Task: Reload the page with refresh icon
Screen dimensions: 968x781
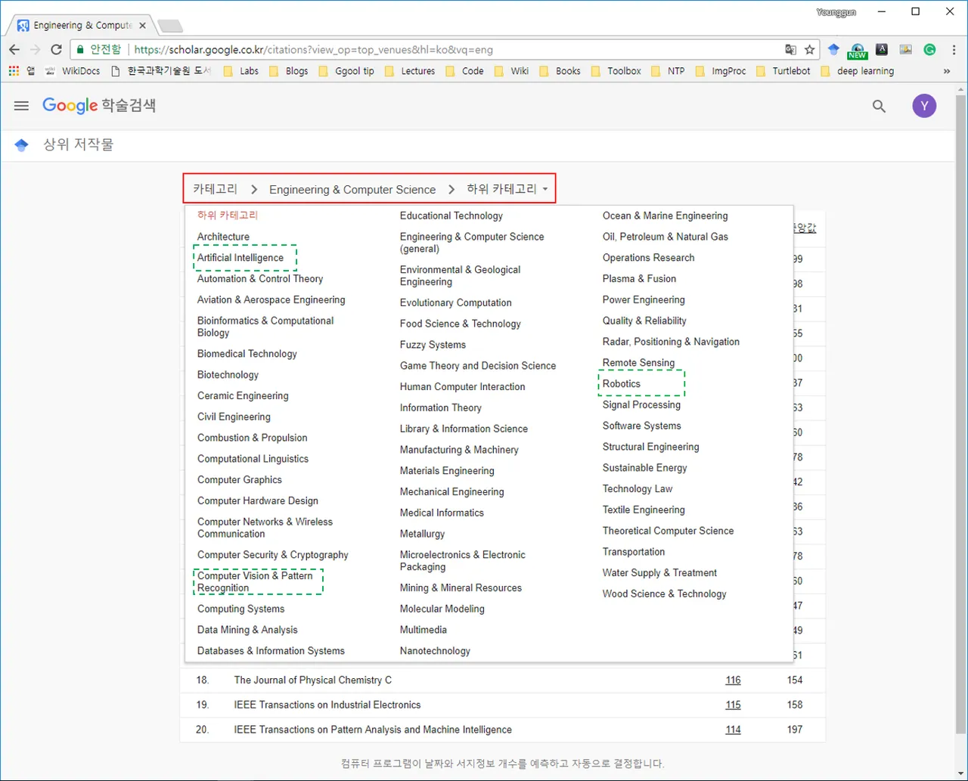Action: [56, 49]
